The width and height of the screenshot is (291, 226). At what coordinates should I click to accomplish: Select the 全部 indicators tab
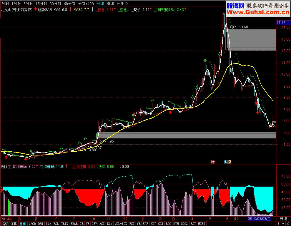coord(23,224)
